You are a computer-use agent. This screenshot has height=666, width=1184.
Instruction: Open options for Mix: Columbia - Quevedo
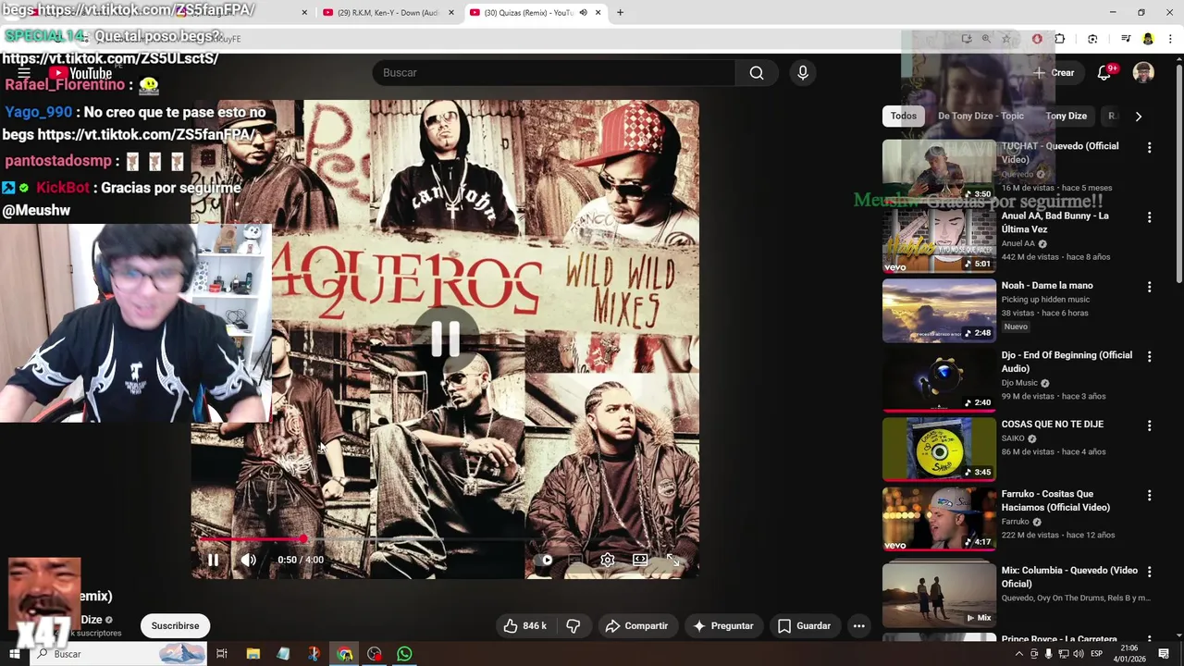(1149, 572)
